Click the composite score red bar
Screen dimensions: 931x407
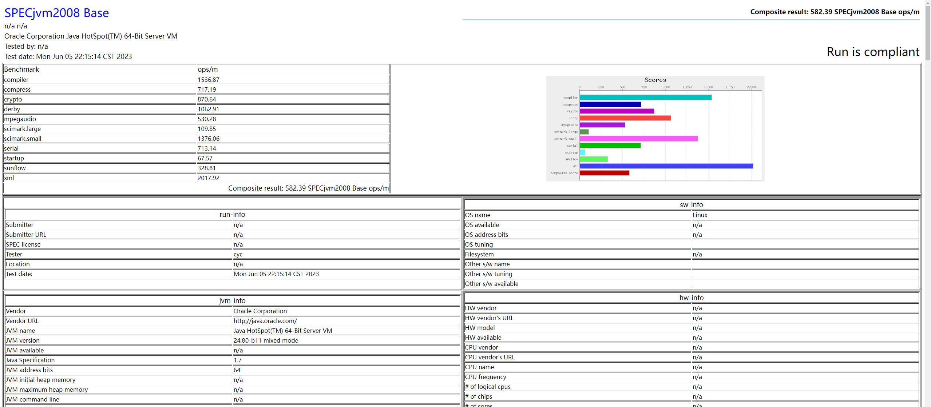point(604,173)
